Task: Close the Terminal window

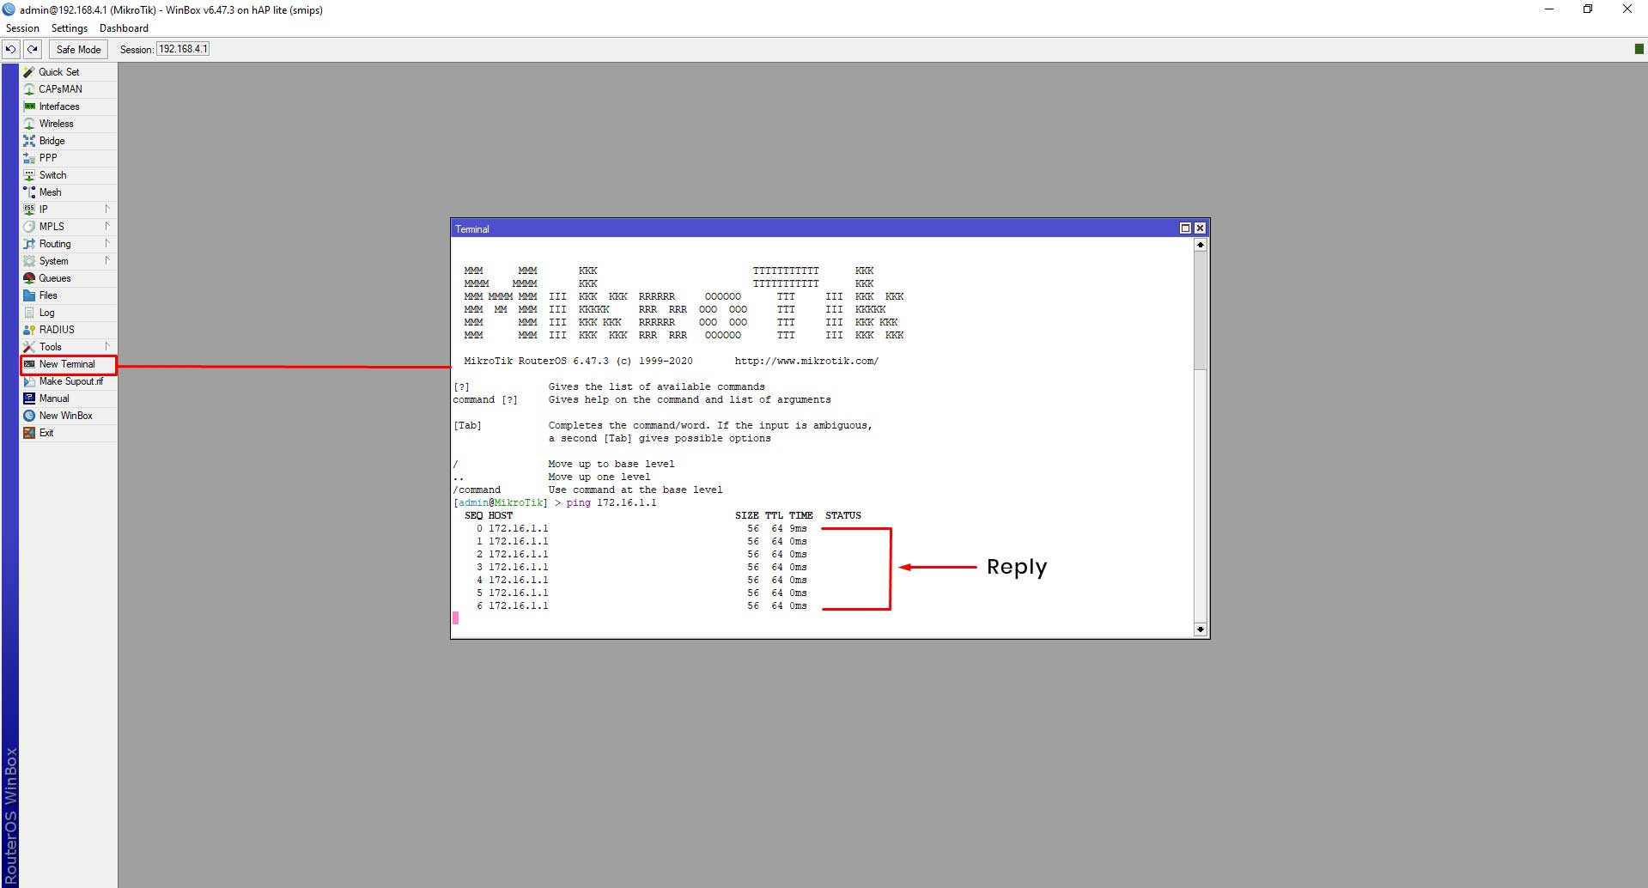Action: click(x=1200, y=228)
